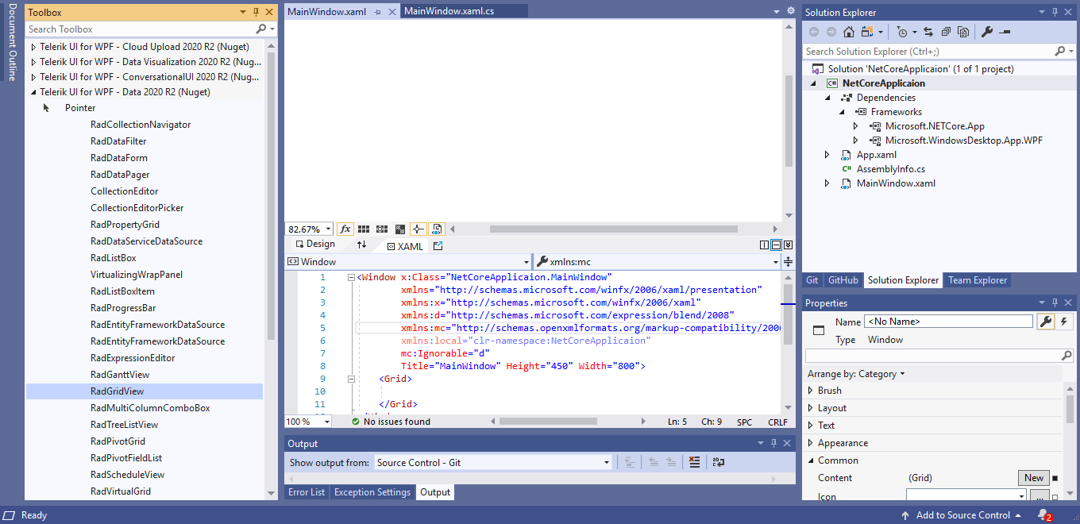Select the horizontal split view icon
The image size is (1080, 524).
point(777,245)
